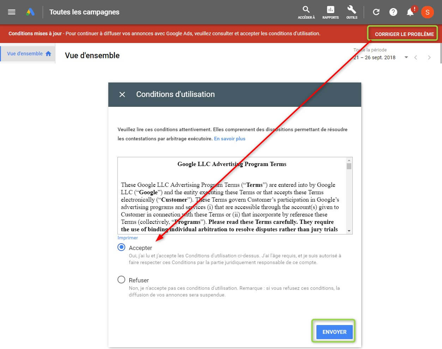Viewport: 442px width, 349px height.
Task: Go to the next period arrow
Action: click(429, 57)
